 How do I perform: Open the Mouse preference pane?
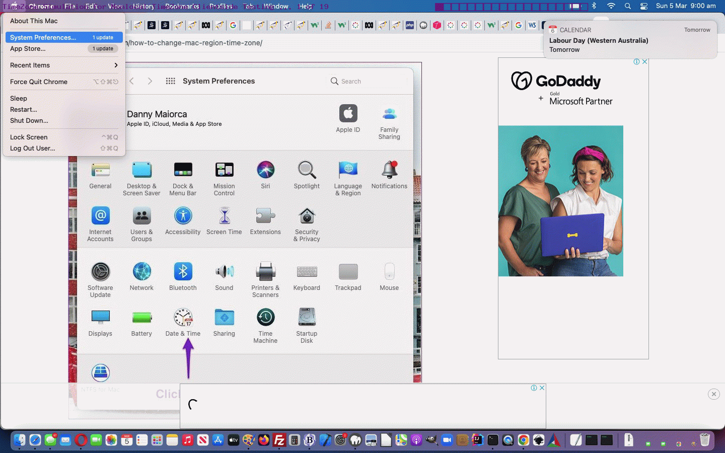389,272
